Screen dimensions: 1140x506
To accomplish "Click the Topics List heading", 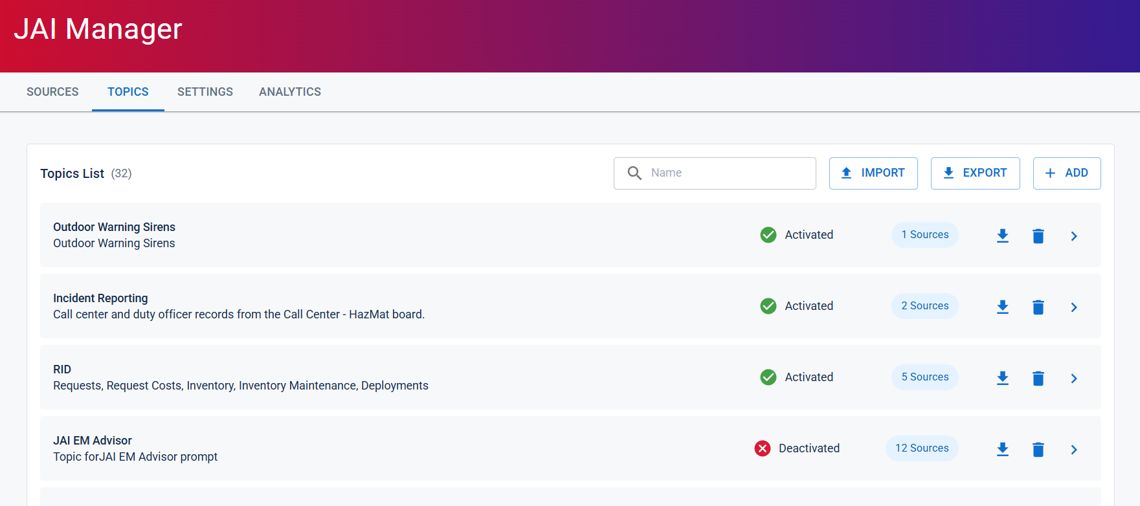I will [72, 173].
